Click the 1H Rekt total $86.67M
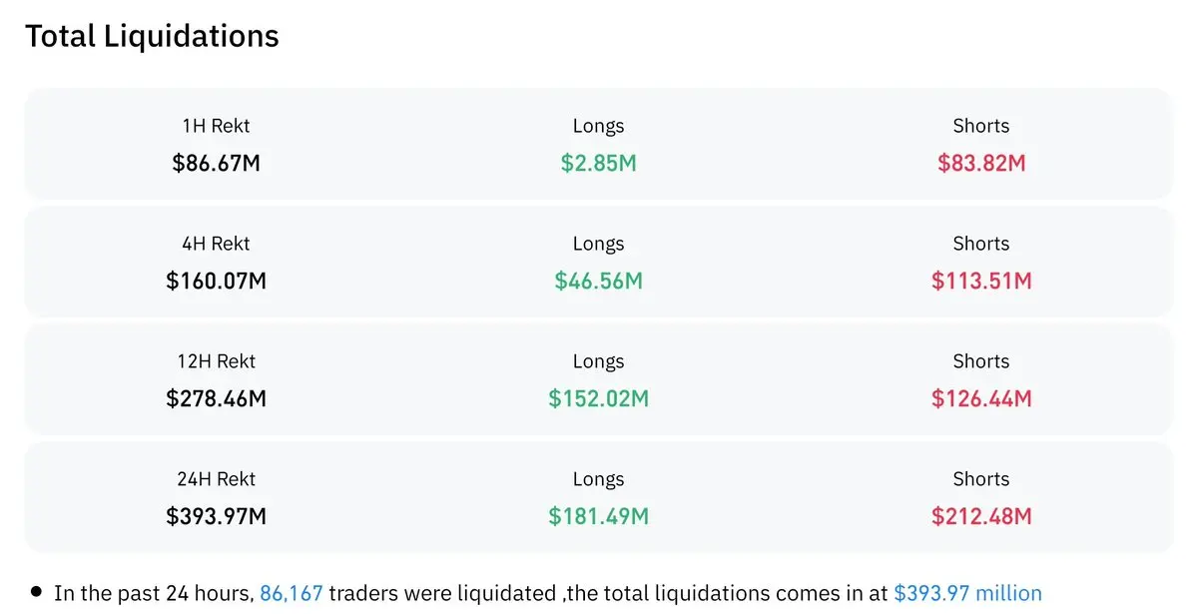This screenshot has height=614, width=1198. pyautogui.click(x=217, y=163)
